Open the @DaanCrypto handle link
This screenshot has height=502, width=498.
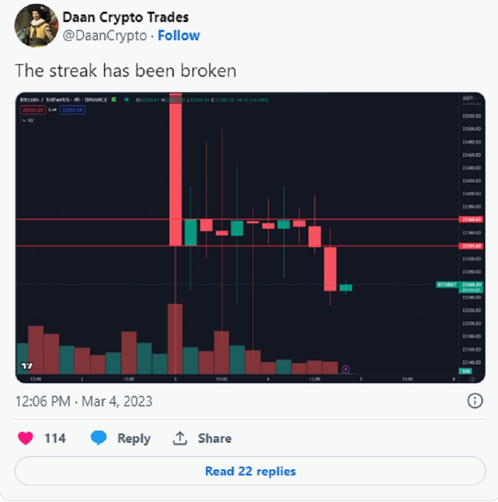click(105, 35)
